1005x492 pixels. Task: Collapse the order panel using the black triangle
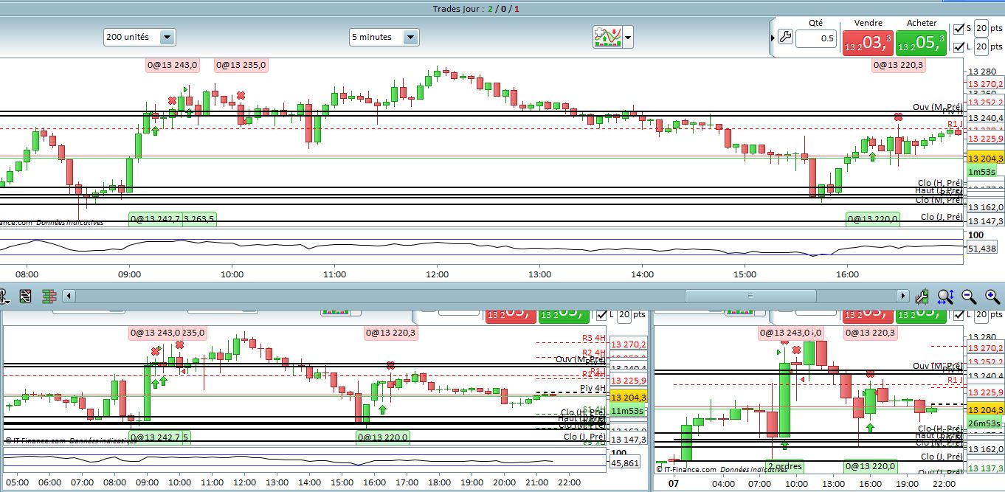772,38
